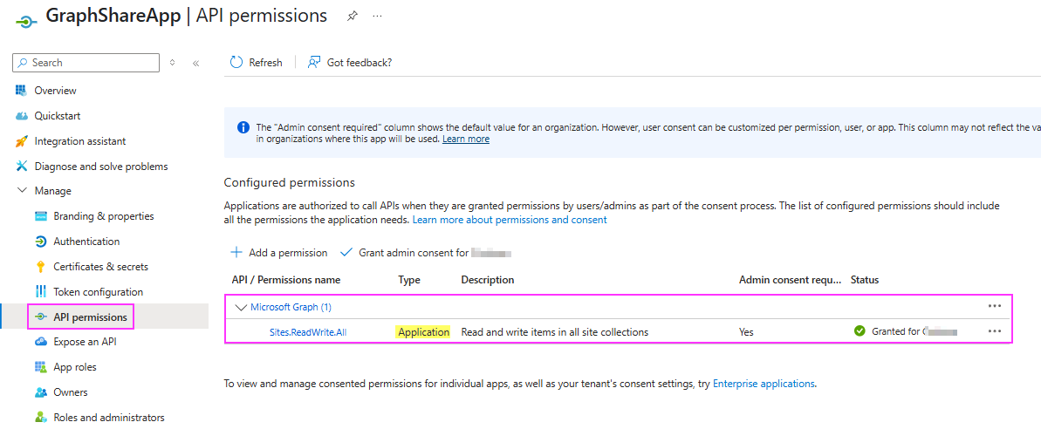Screen dimensions: 1041x429
Task: Click the App roles grid icon
Action: pos(40,367)
